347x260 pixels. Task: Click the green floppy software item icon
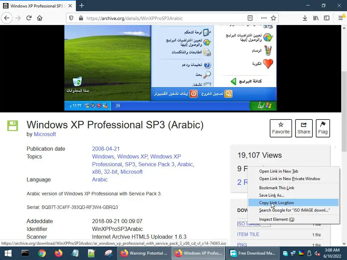(x=13, y=126)
